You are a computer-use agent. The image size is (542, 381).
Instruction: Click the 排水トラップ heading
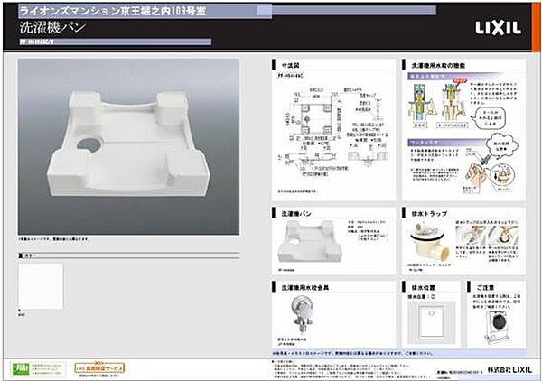pos(429,214)
